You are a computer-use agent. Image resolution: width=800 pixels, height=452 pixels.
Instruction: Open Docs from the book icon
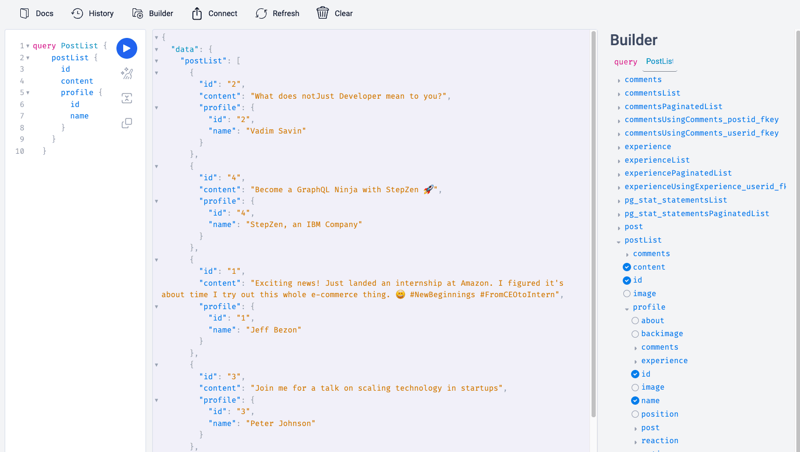[x=24, y=14]
